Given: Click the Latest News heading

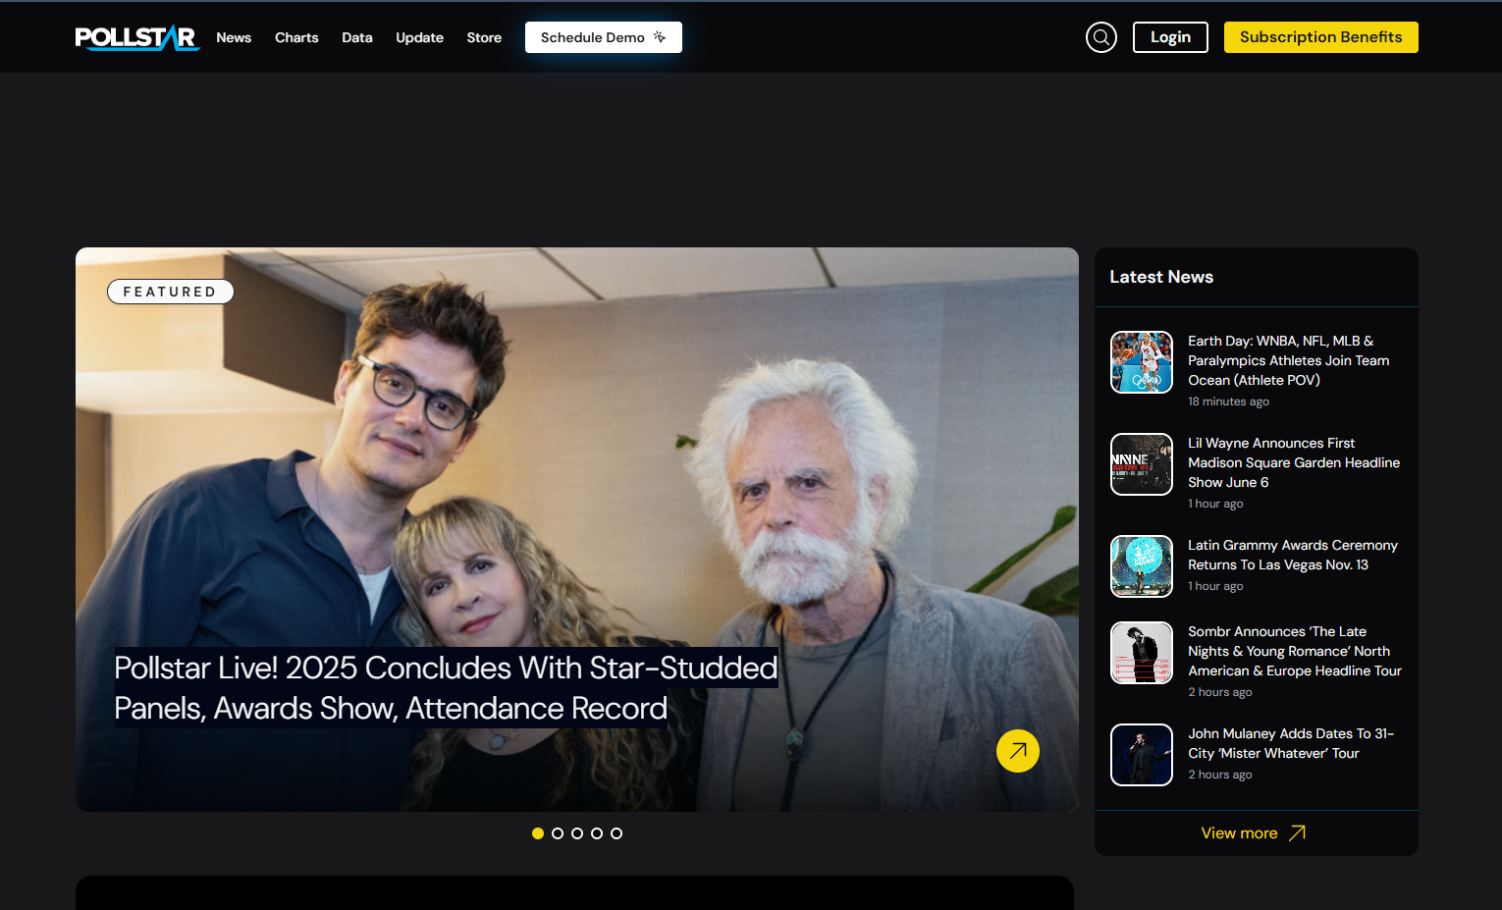Looking at the screenshot, I should click(x=1161, y=277).
